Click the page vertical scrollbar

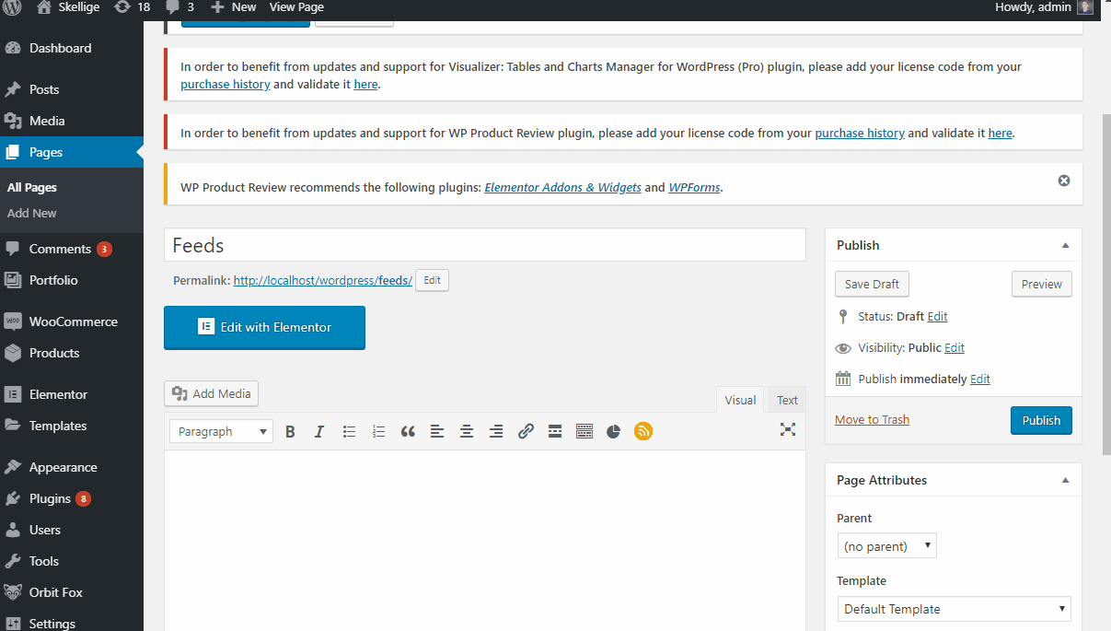click(1105, 276)
